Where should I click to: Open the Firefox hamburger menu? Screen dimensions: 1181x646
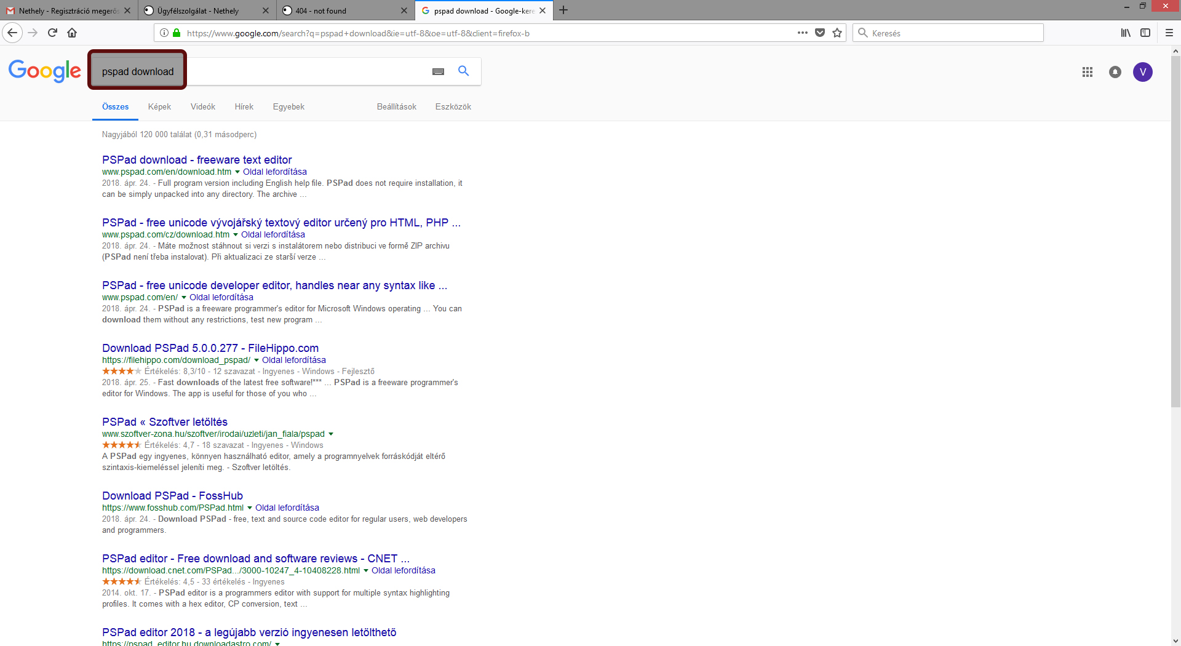tap(1169, 33)
